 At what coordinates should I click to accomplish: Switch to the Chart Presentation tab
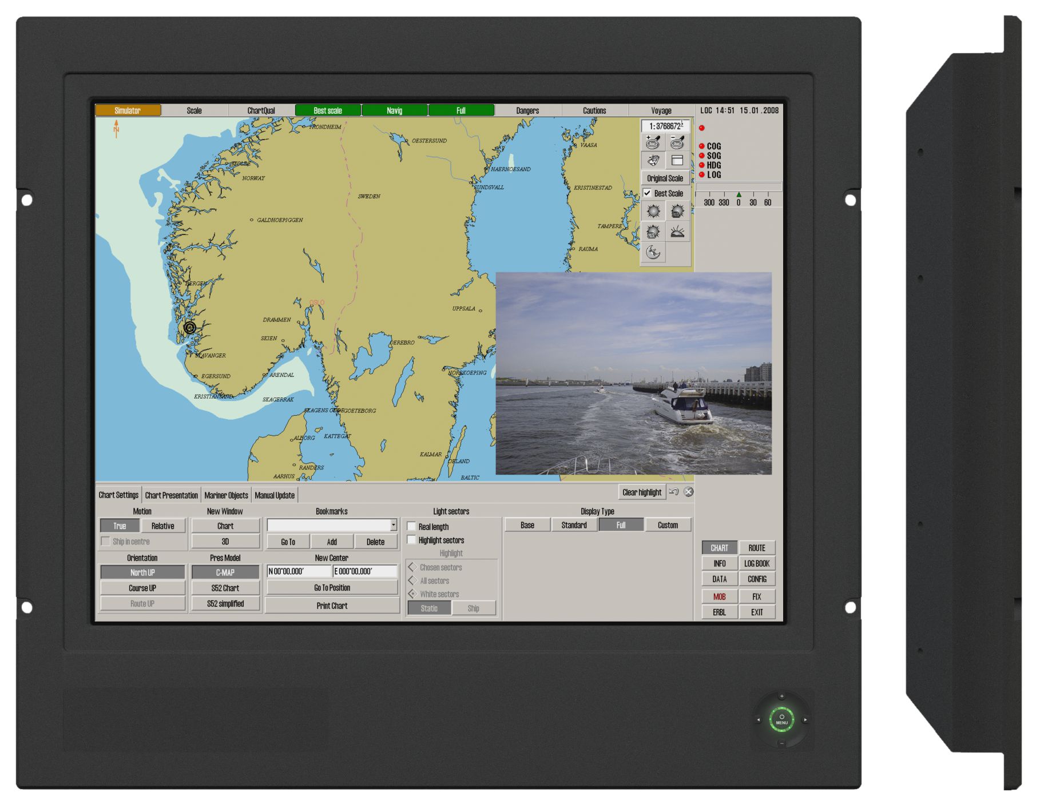click(x=171, y=495)
